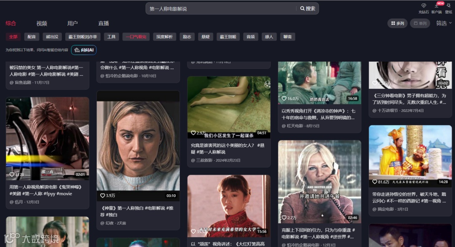Open the 鬼哭神嚎 video thumbnail
Viewport: 455px width, 247px height.
48,138
